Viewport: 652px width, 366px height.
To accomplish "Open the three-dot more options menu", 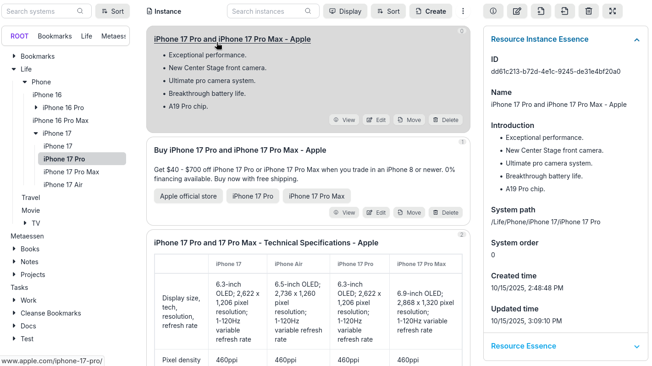I will tap(463, 11).
